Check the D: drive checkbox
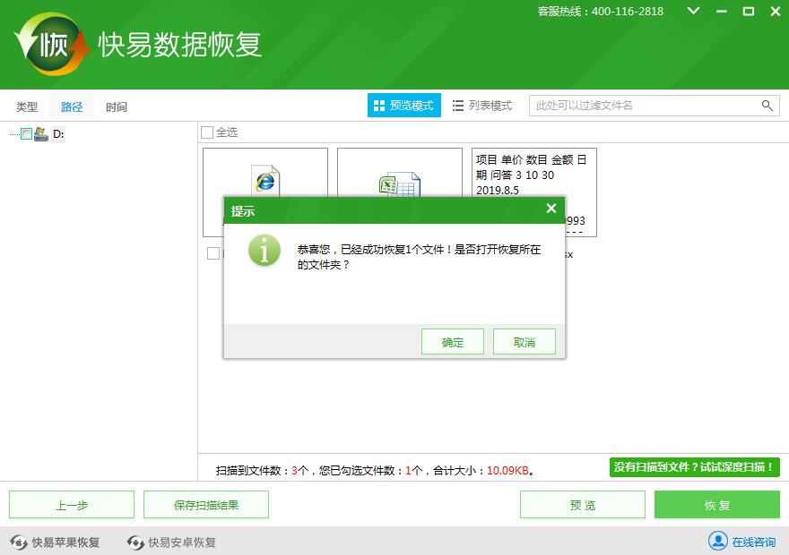This screenshot has height=555, width=789. pyautogui.click(x=28, y=136)
